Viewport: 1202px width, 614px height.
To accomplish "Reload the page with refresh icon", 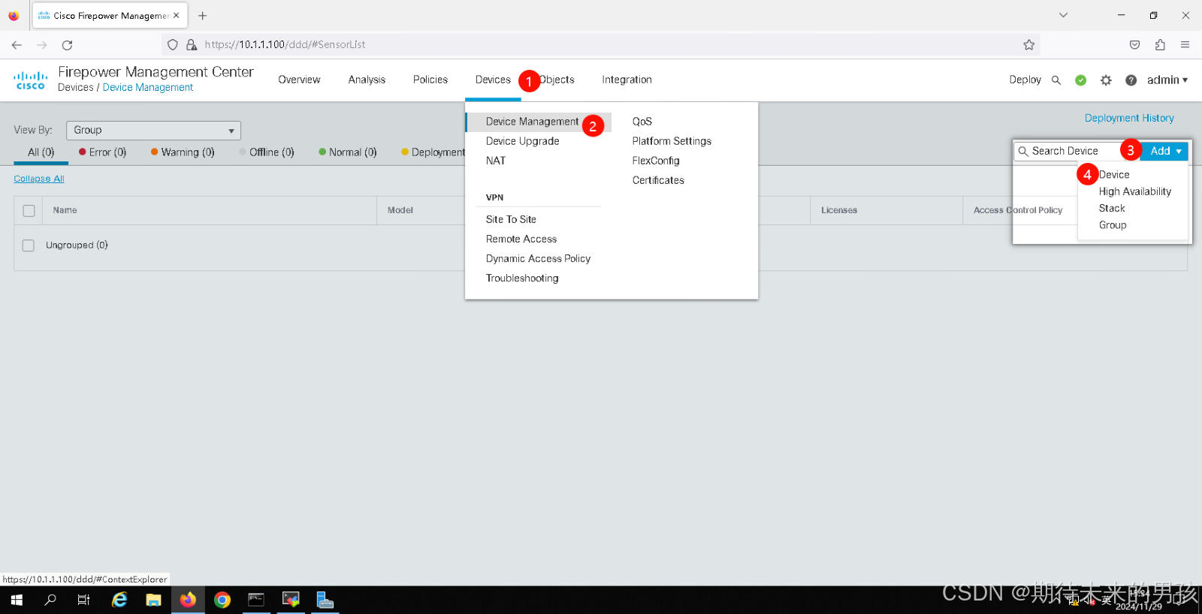I will pos(67,45).
